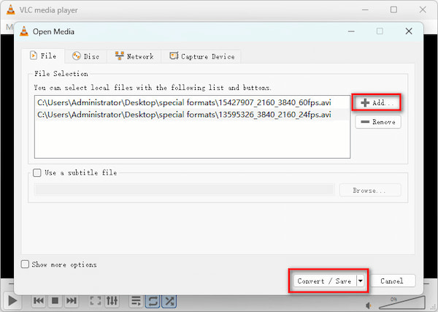The height and width of the screenshot is (312, 438).
Task: Switch to the Disc tab
Action: [85, 56]
